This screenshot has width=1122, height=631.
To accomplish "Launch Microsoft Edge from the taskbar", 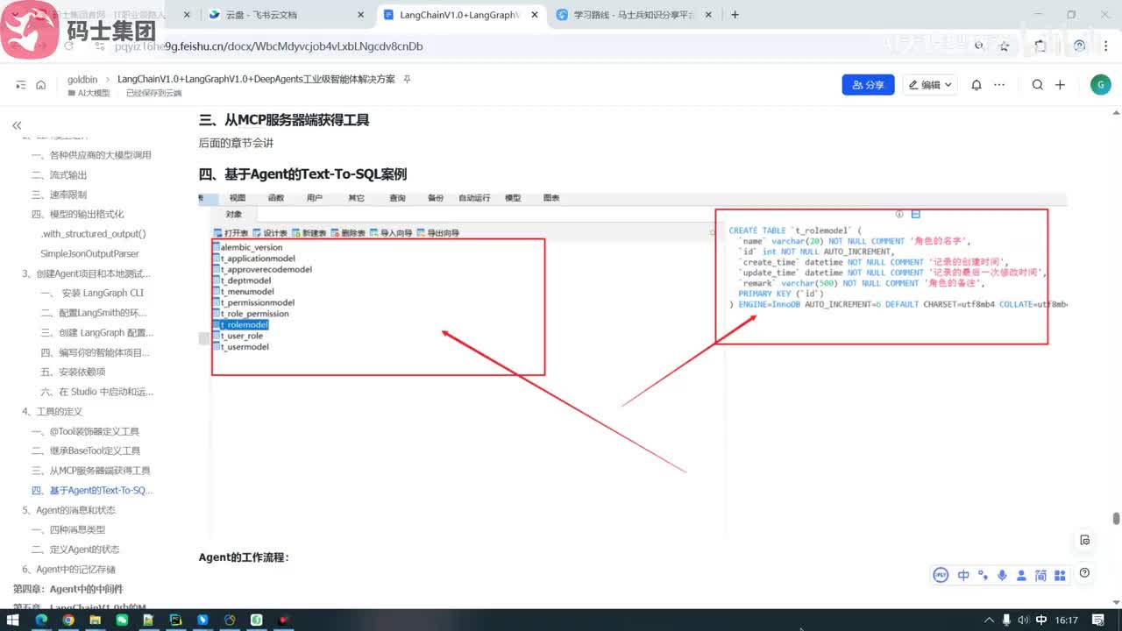I will (x=41, y=620).
